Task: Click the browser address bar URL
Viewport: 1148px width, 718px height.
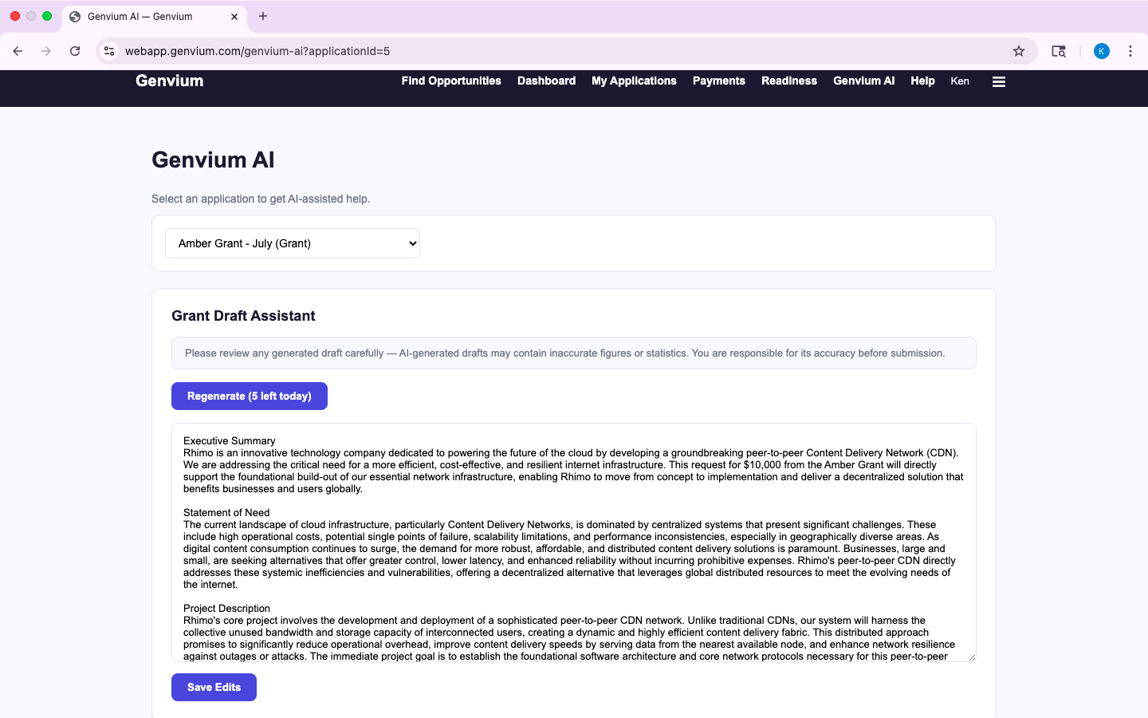Action: tap(258, 51)
